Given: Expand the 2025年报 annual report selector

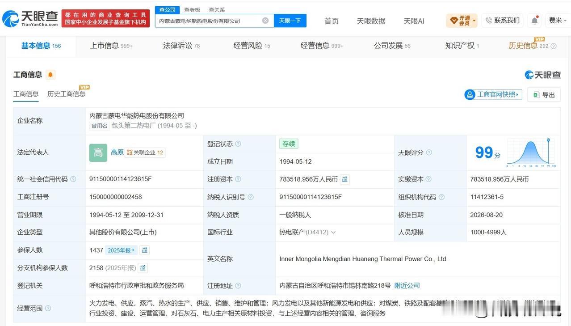Looking at the screenshot, I should (122, 250).
